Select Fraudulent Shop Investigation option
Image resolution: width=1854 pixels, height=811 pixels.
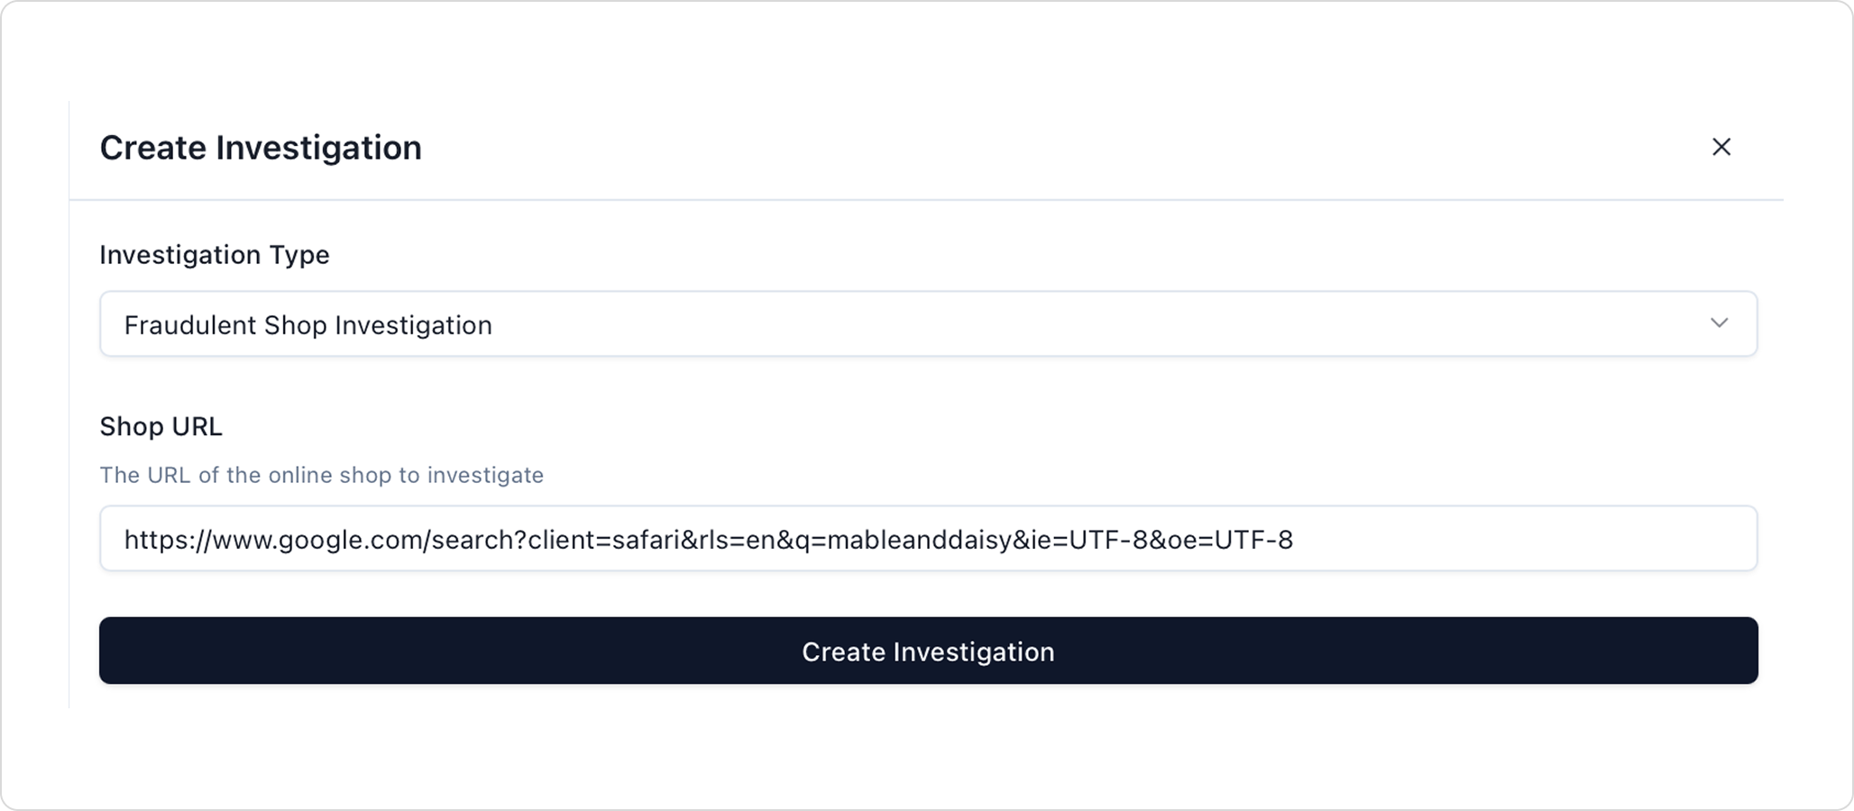coord(309,324)
